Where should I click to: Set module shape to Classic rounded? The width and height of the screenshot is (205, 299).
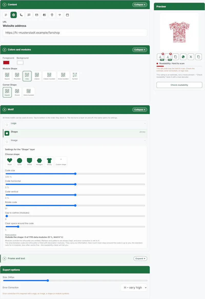point(49,76)
